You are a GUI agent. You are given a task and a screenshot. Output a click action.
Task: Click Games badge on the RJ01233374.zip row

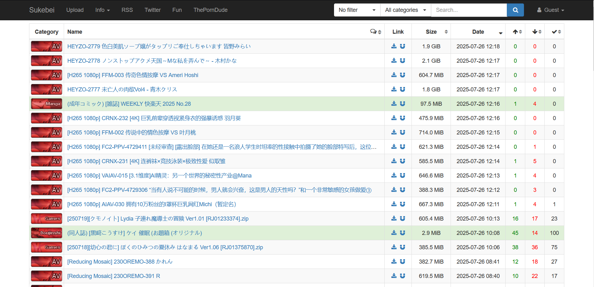47,218
